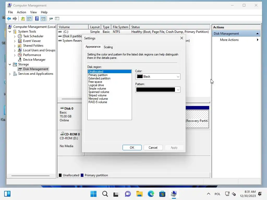Open the Action menu
The width and height of the screenshot is (267, 200).
[21, 12]
